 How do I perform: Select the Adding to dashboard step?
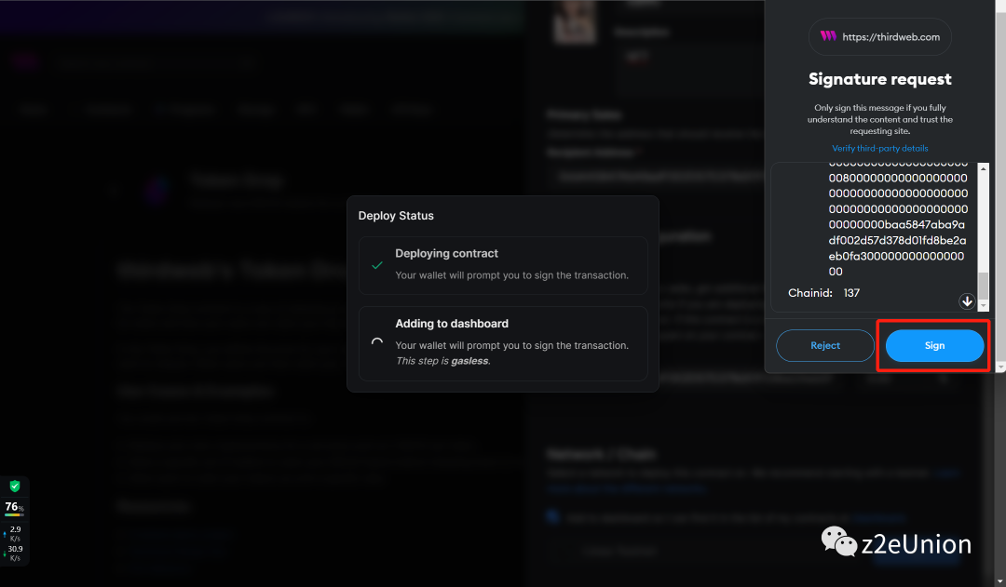pos(503,342)
